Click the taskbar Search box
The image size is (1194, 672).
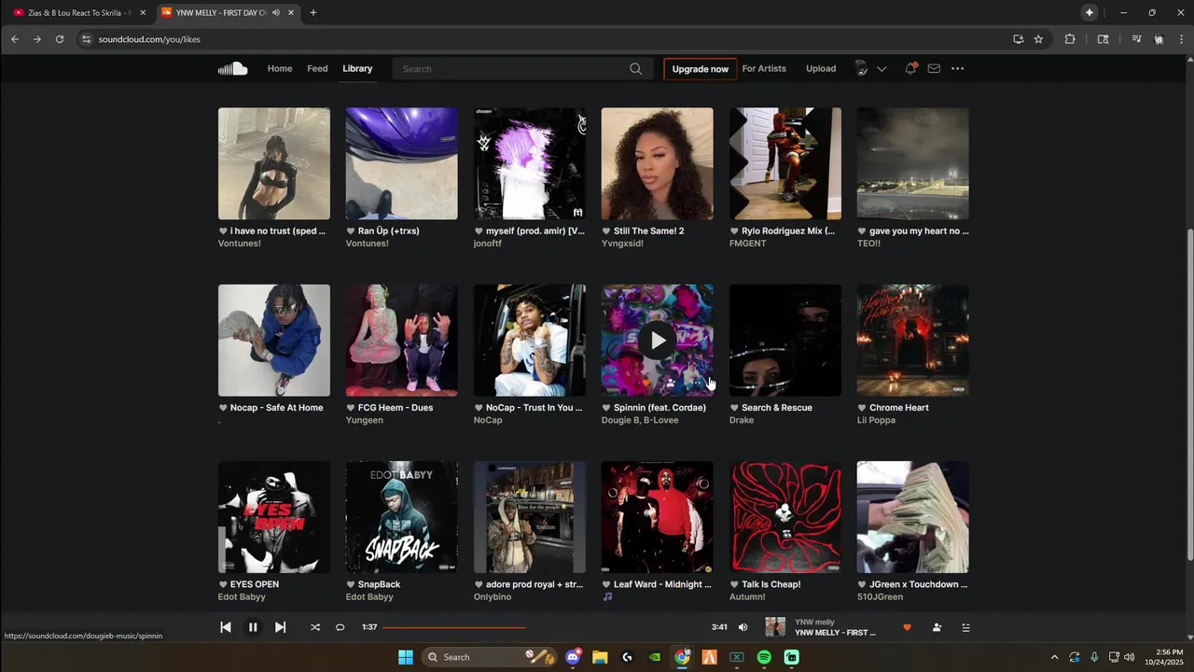click(488, 657)
